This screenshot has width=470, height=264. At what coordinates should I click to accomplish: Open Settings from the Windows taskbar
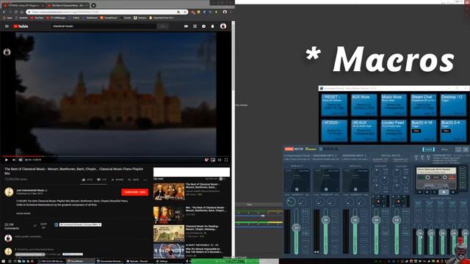[164, 261]
